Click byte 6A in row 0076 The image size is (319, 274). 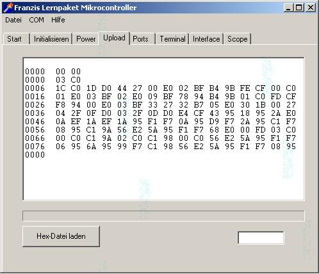tap(91, 147)
